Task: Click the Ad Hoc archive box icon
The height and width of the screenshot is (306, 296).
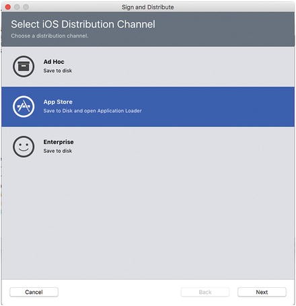Action: tap(24, 67)
